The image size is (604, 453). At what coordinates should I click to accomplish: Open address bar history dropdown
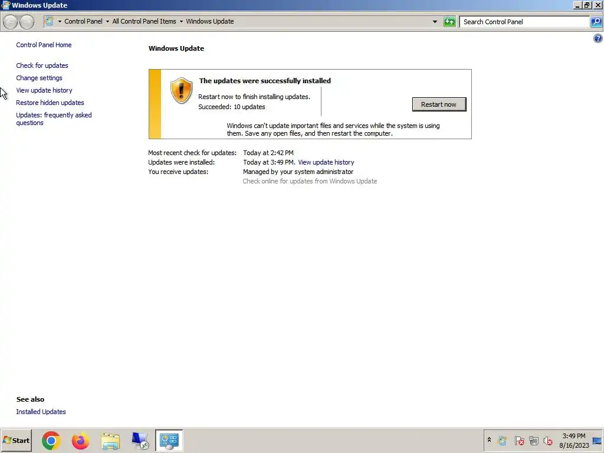click(435, 22)
